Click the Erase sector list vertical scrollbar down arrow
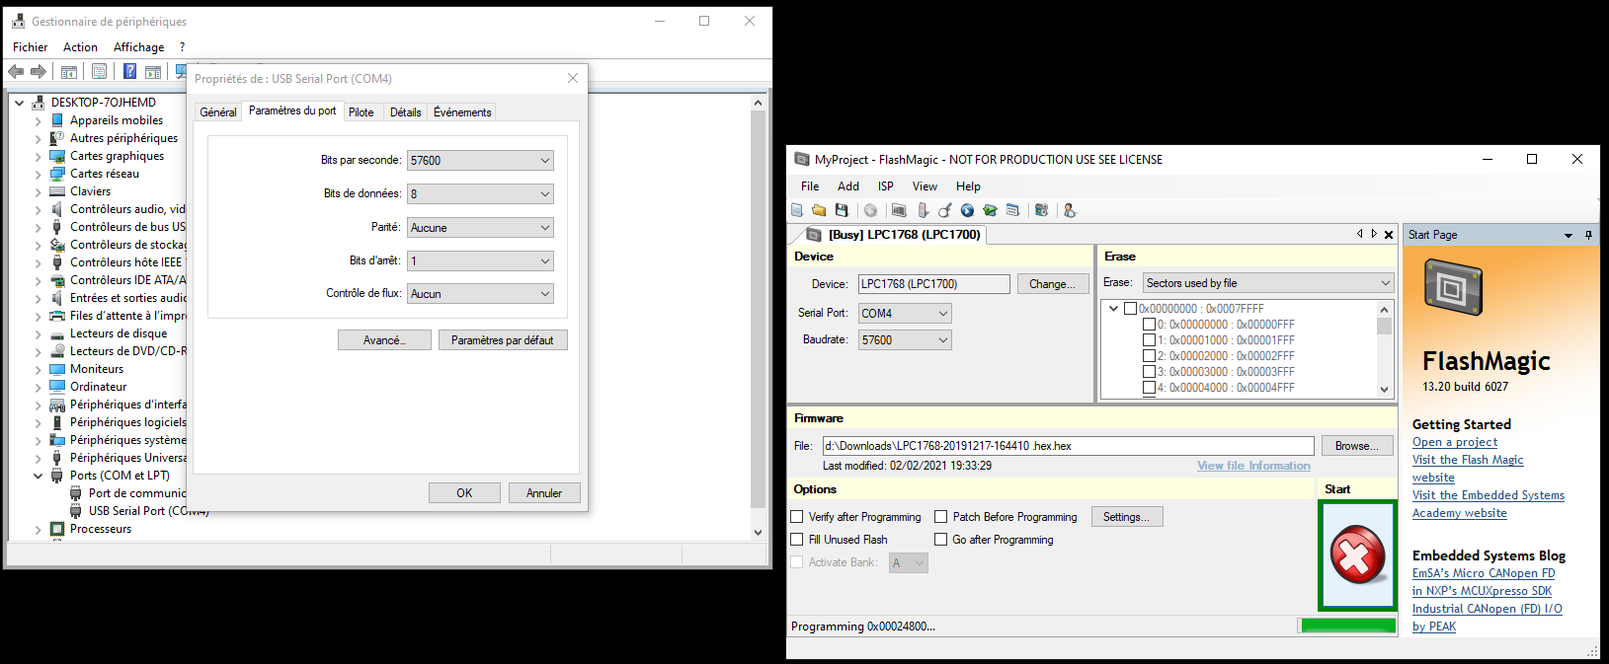 [x=1384, y=390]
